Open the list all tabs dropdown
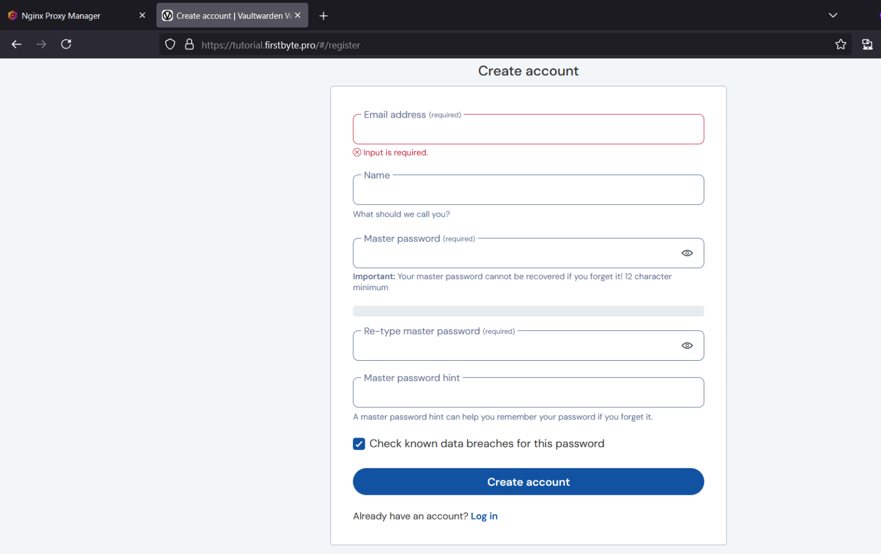 (832, 15)
